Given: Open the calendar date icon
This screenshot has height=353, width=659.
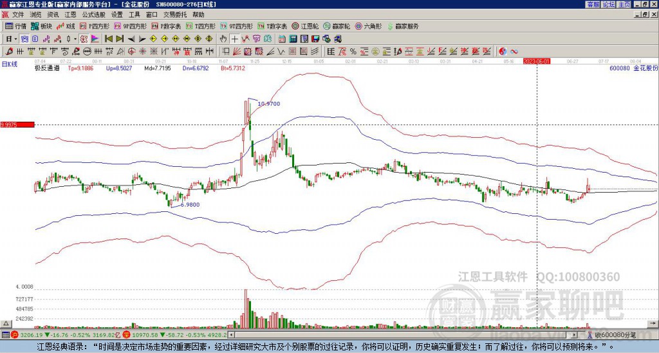Looking at the screenshot, I should pyautogui.click(x=282, y=39).
